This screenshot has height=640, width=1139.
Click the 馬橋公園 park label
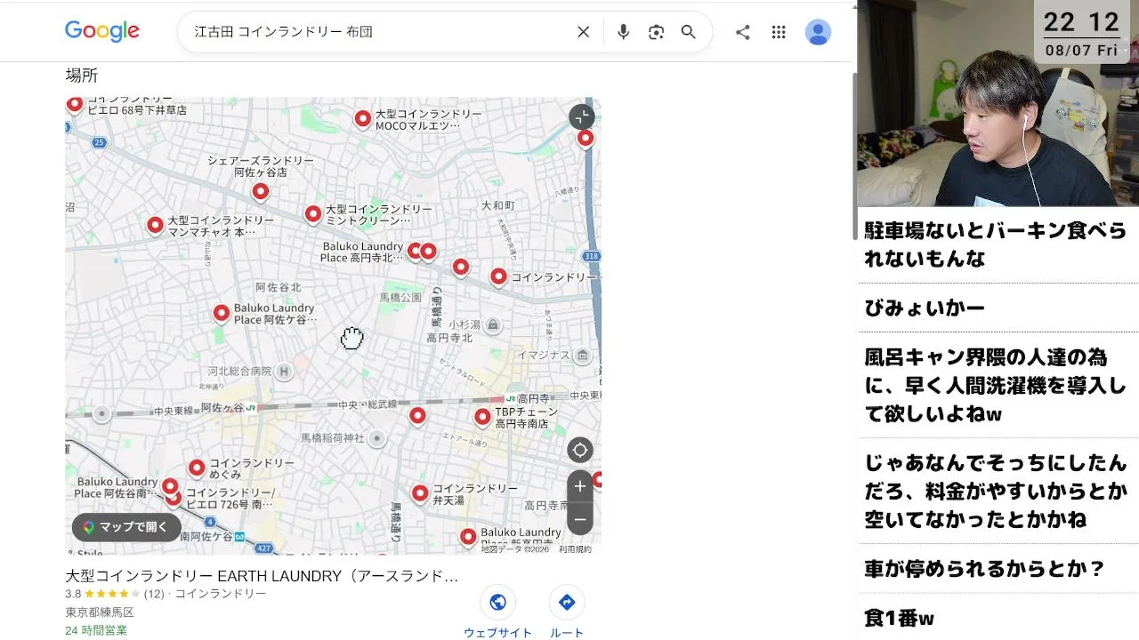coord(400,298)
